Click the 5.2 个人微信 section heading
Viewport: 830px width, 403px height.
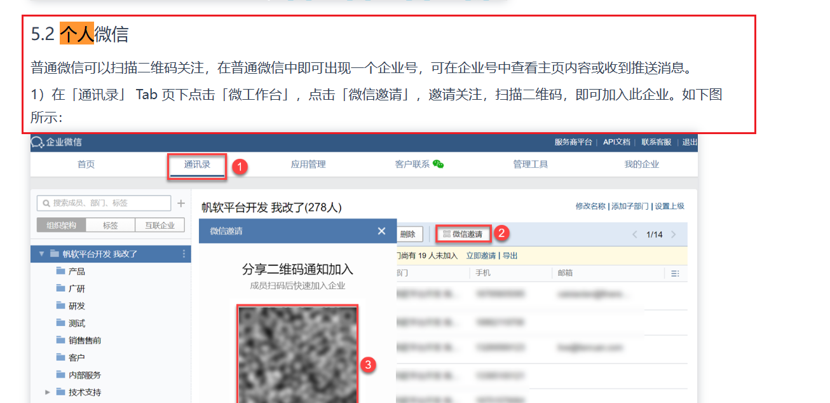click(79, 34)
